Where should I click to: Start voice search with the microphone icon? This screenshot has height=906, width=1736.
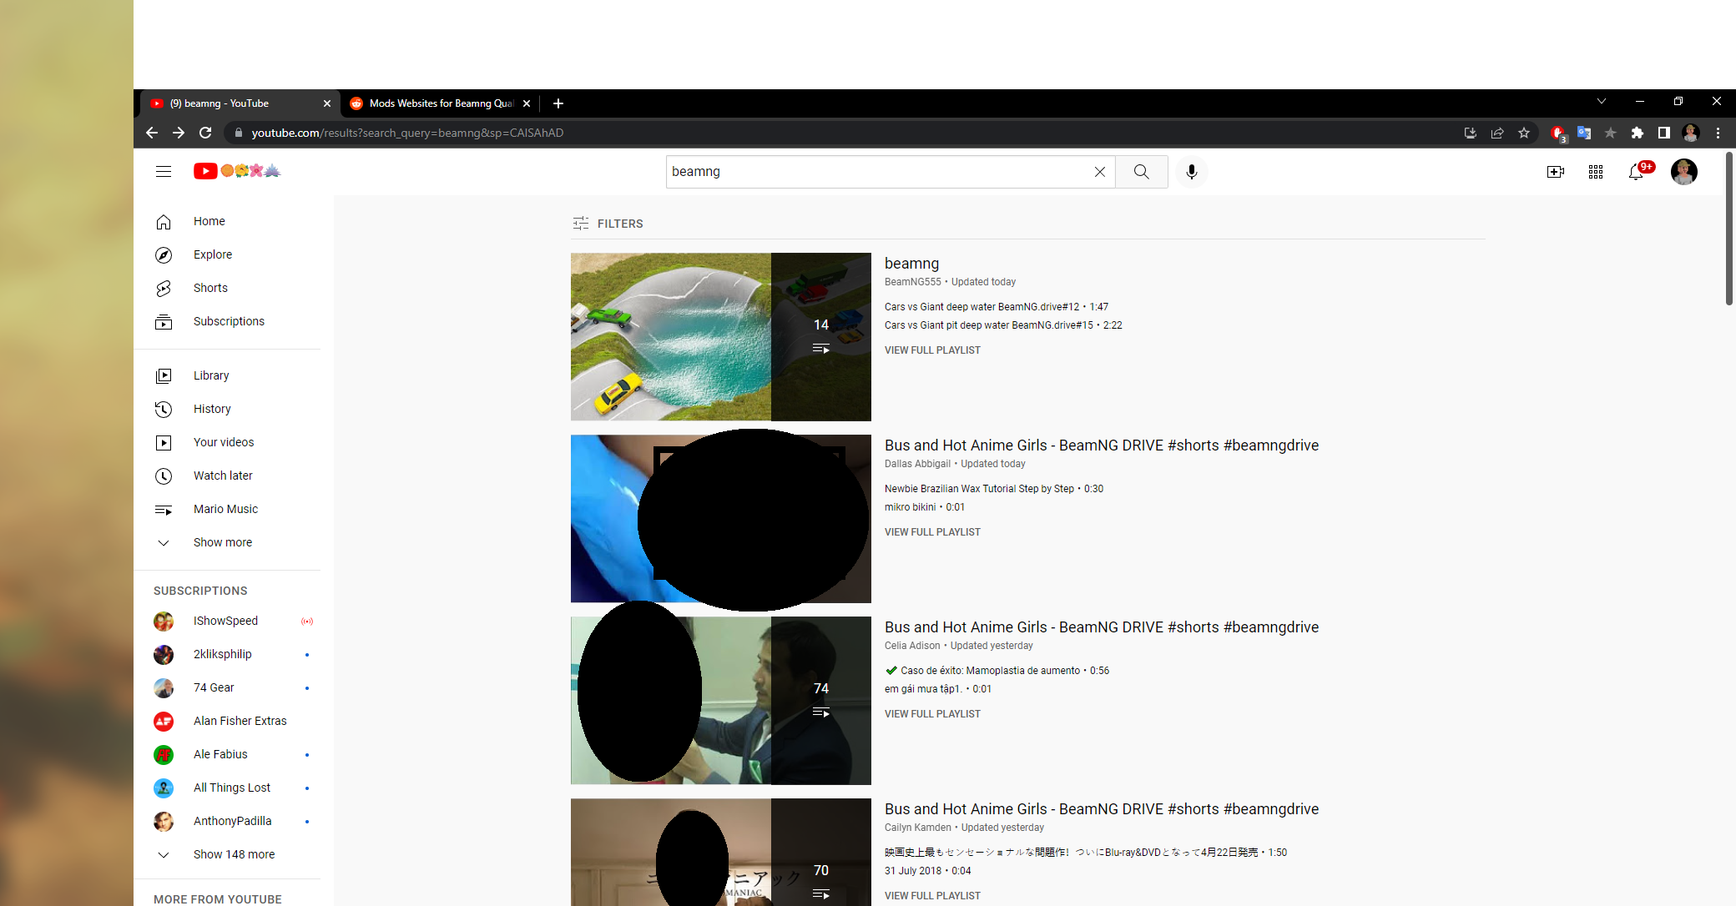(1191, 172)
